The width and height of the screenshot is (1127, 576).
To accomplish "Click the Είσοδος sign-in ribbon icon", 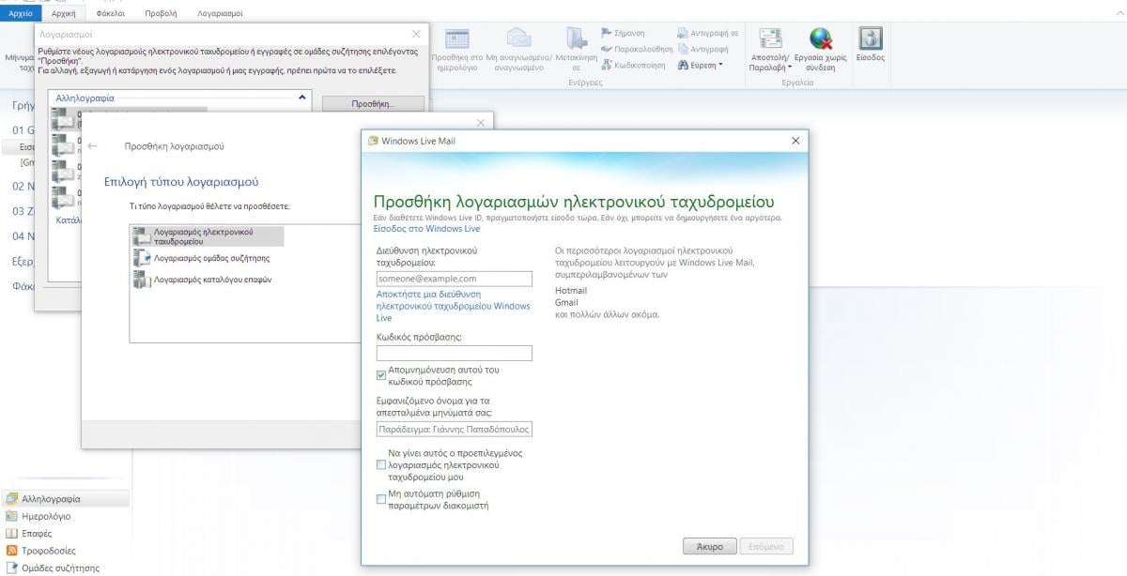I will click(871, 39).
